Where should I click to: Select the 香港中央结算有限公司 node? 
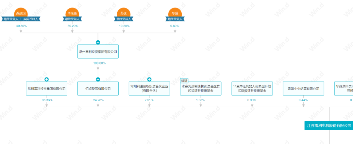(303, 89)
